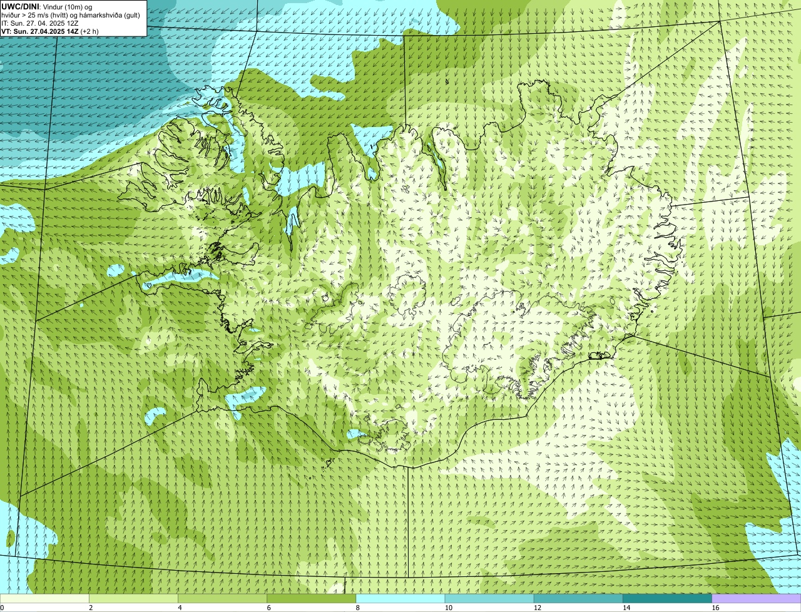Click the '2' label under the color bar

tap(91, 608)
